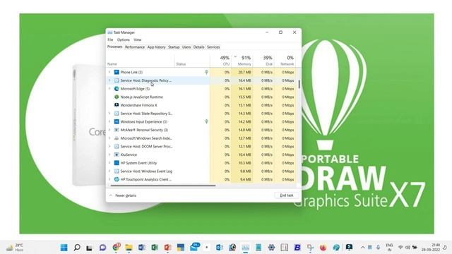
Task: Expand Service Host: Diagnostic Policy row
Action: 109,80
